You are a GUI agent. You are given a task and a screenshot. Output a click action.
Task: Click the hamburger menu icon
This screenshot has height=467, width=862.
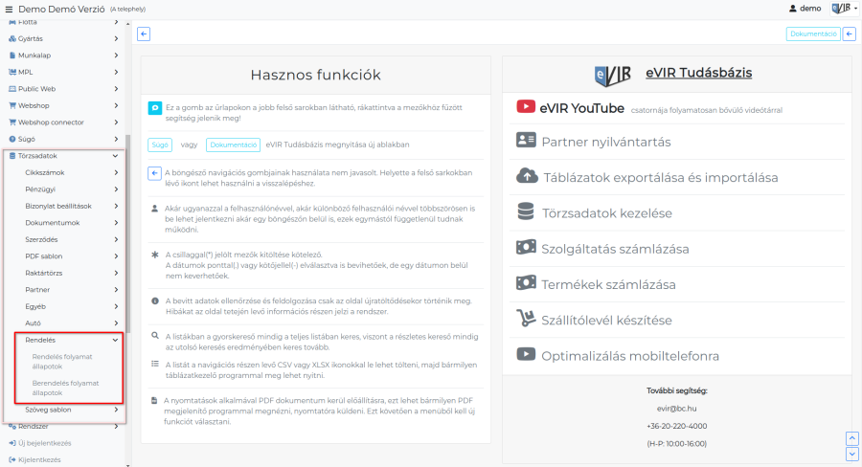coord(9,9)
